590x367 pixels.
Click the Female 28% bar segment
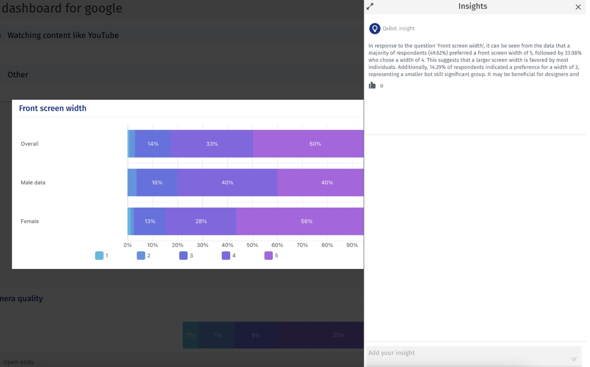(201, 221)
